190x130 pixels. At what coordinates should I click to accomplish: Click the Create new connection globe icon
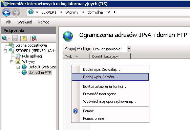point(5,38)
